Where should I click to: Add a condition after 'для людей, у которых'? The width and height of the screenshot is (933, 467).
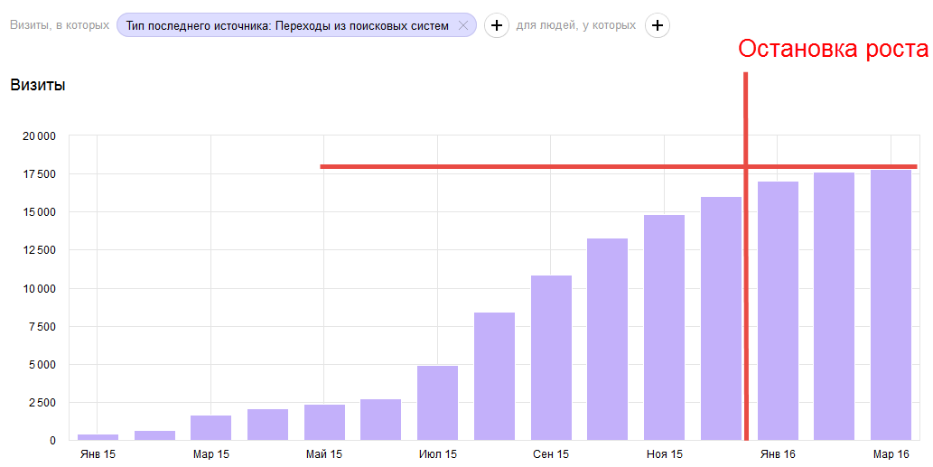click(x=658, y=26)
